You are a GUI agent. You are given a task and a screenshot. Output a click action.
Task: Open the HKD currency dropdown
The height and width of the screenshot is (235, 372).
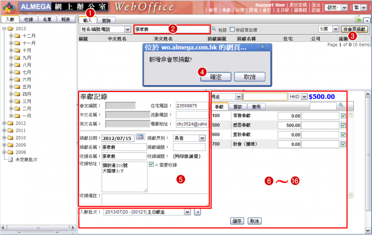(x=298, y=97)
